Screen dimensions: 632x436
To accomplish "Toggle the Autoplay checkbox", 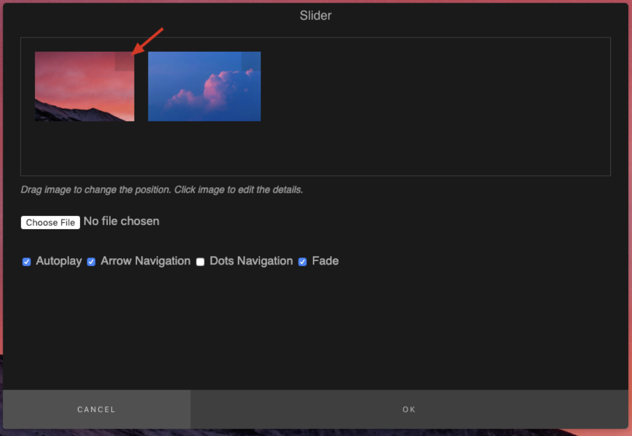I will [x=26, y=262].
